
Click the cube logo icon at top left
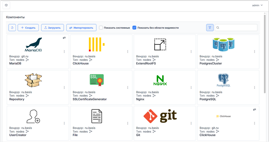[6, 5]
